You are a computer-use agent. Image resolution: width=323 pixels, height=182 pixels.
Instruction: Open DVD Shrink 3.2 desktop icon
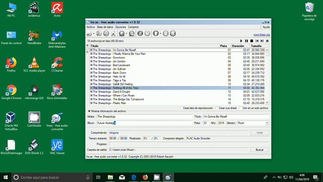(x=34, y=147)
